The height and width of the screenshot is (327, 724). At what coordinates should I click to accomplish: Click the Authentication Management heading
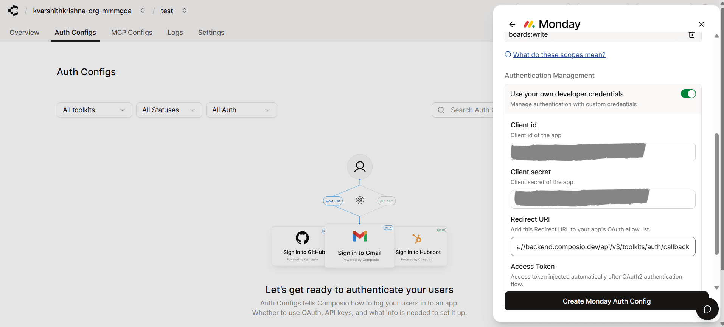point(549,76)
